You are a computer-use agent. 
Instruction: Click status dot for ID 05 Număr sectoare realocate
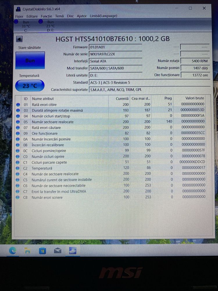click(18, 122)
